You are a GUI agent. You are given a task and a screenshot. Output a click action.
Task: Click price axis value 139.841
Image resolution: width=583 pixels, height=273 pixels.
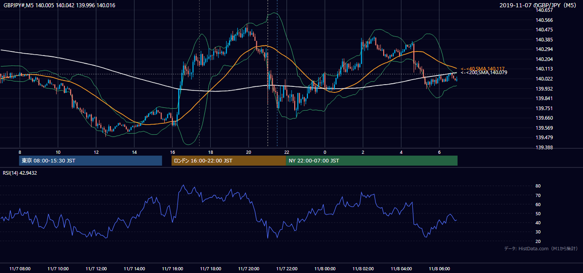point(544,98)
